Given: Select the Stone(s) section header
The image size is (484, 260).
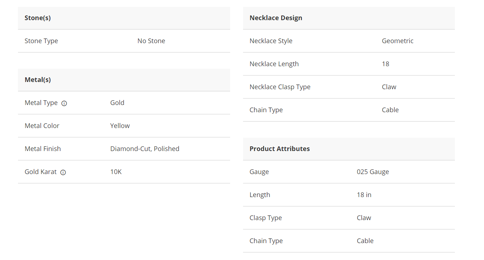Looking at the screenshot, I should click(x=37, y=18).
